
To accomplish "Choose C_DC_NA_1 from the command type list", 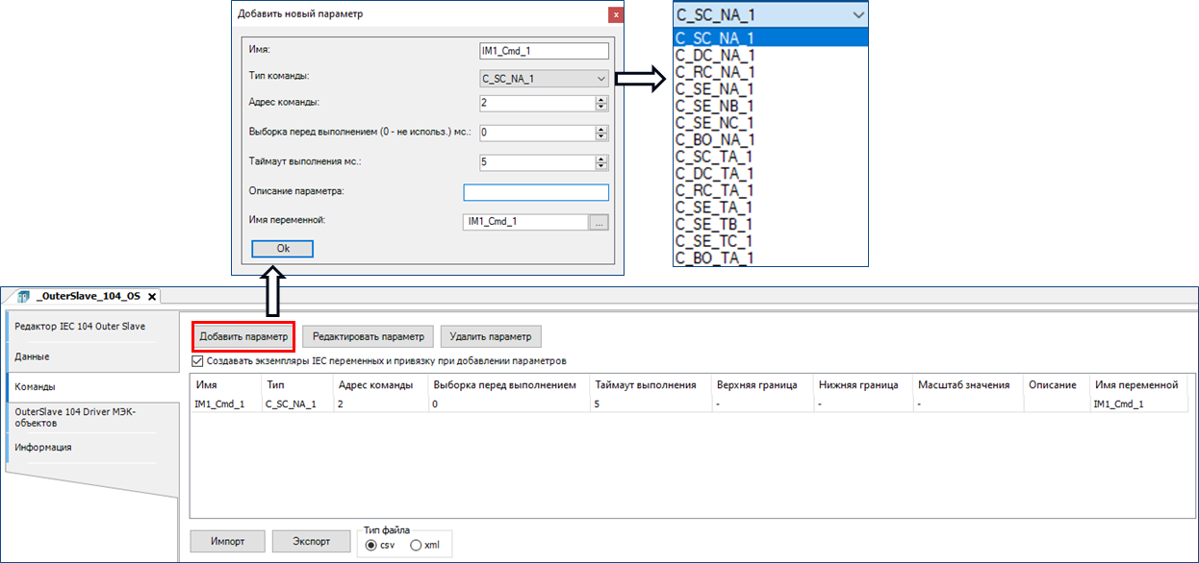I will [x=715, y=55].
